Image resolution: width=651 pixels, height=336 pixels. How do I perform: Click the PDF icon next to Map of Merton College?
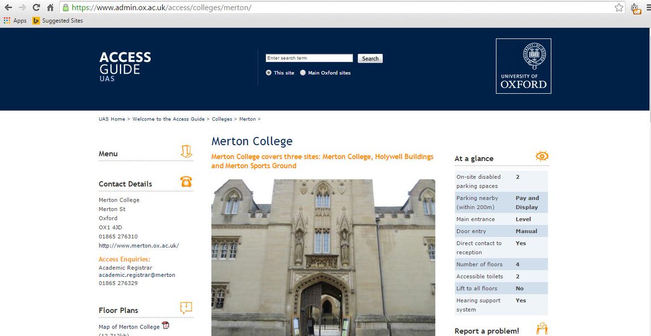coord(166,326)
